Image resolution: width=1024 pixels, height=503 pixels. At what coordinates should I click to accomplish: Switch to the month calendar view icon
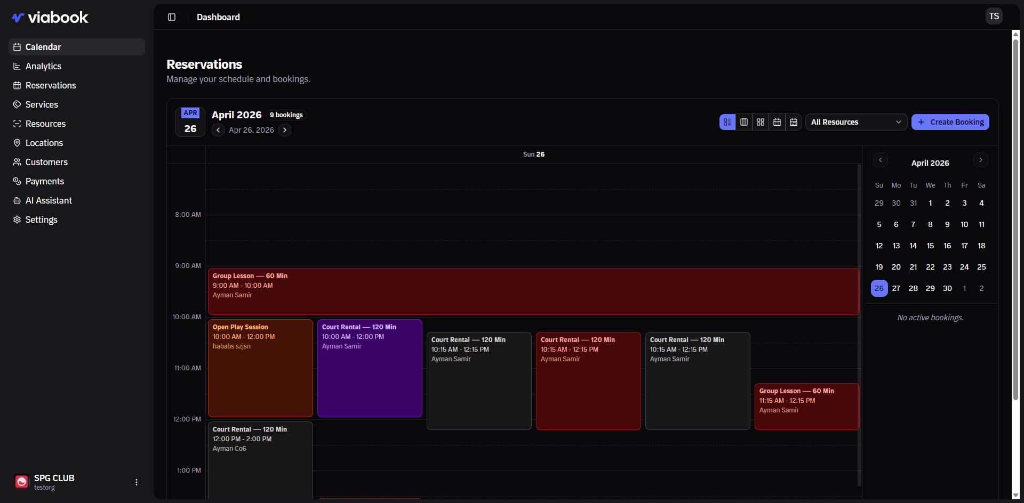[x=777, y=122]
